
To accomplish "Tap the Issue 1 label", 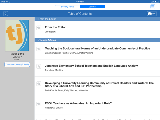I will point(17,60).
